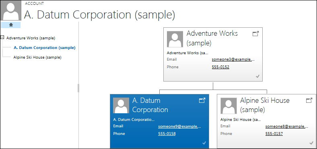Viewport: 317px width, 149px height.
Task: Click the phone number link 555-0158
Action: point(167,134)
